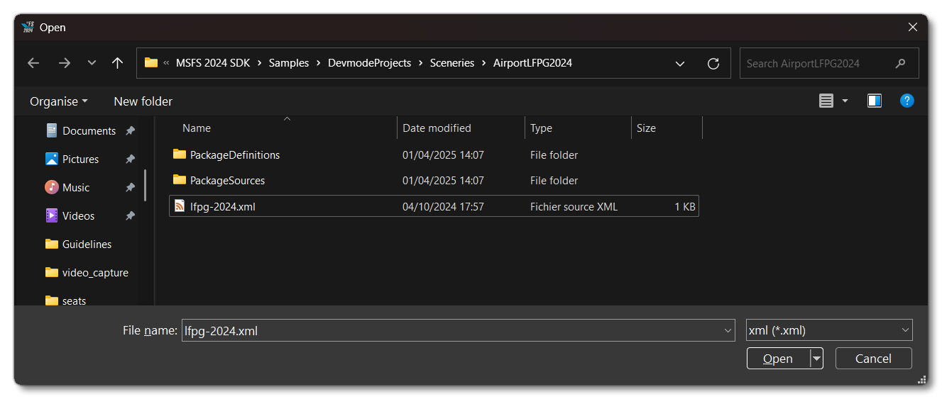The height and width of the screenshot is (399, 942).
Task: Click MSFS 2024 SDK breadcrumb
Action: pyautogui.click(x=212, y=63)
